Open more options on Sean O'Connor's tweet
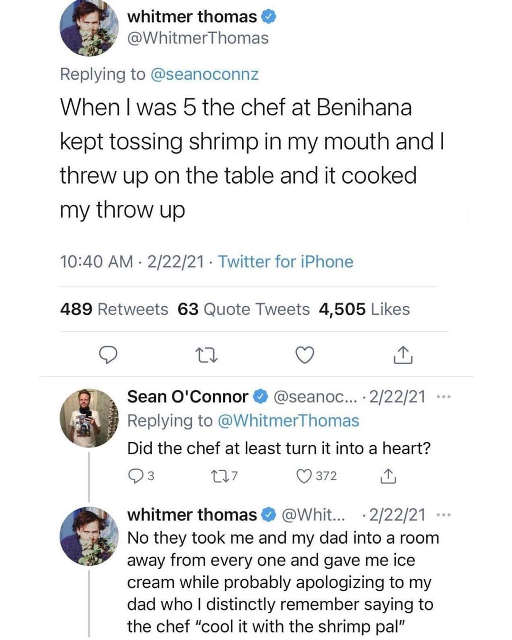 click(x=442, y=396)
